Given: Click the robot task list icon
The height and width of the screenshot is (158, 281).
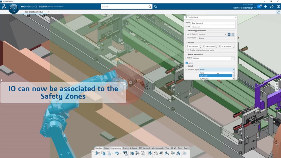Looking at the screenshot, I should point(131,153).
